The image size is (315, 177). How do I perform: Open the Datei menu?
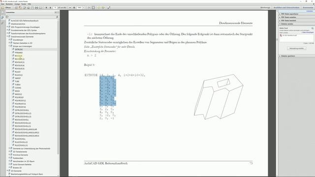tap(2, 4)
